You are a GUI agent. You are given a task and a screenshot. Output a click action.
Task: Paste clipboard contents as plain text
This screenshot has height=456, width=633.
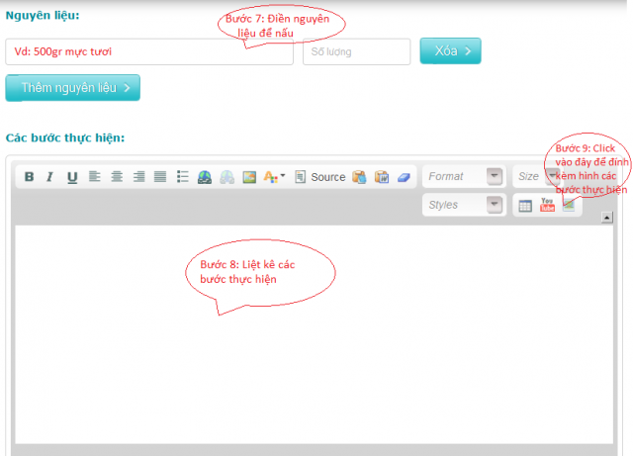coord(359,177)
